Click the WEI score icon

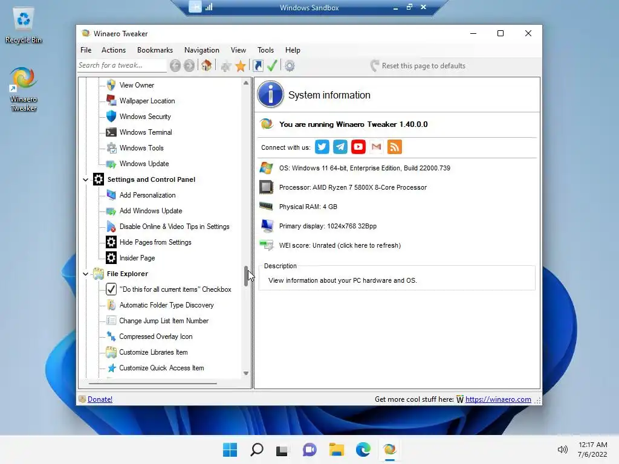tap(267, 245)
